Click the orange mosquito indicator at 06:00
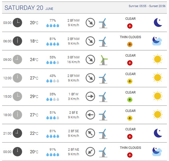The width and height of the screenshot is (169, 161). coord(130,44)
